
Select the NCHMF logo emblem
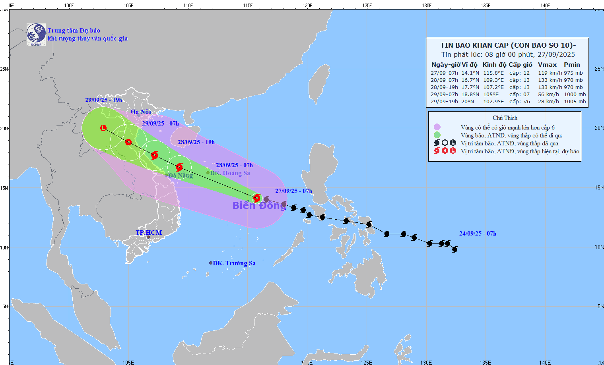[36, 34]
